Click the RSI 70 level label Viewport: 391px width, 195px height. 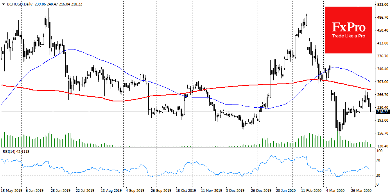(x=378, y=160)
